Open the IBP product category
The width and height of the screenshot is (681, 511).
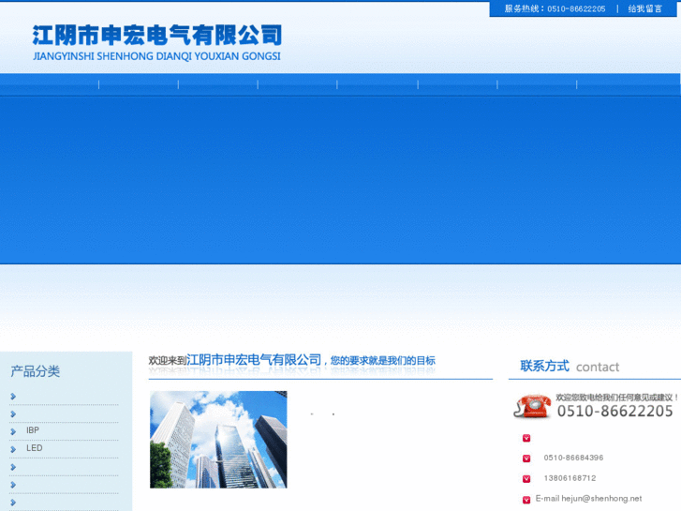point(33,430)
